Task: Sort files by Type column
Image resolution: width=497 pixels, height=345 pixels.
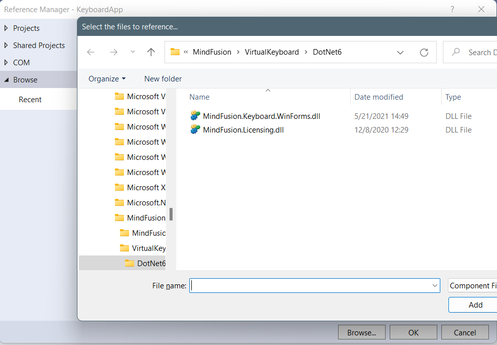Action: click(453, 97)
